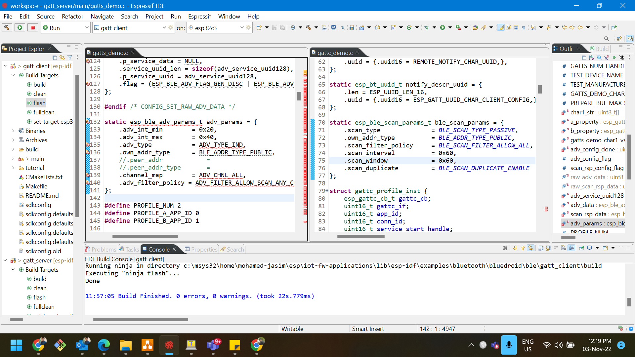Screen dimensions: 635x357
Task: Click the Pin Console icon
Action: (581, 248)
